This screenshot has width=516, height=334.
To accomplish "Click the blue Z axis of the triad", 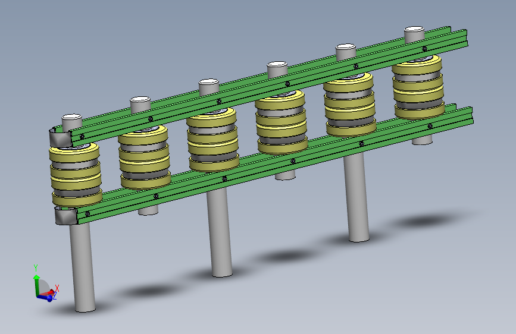I will click(x=45, y=298).
